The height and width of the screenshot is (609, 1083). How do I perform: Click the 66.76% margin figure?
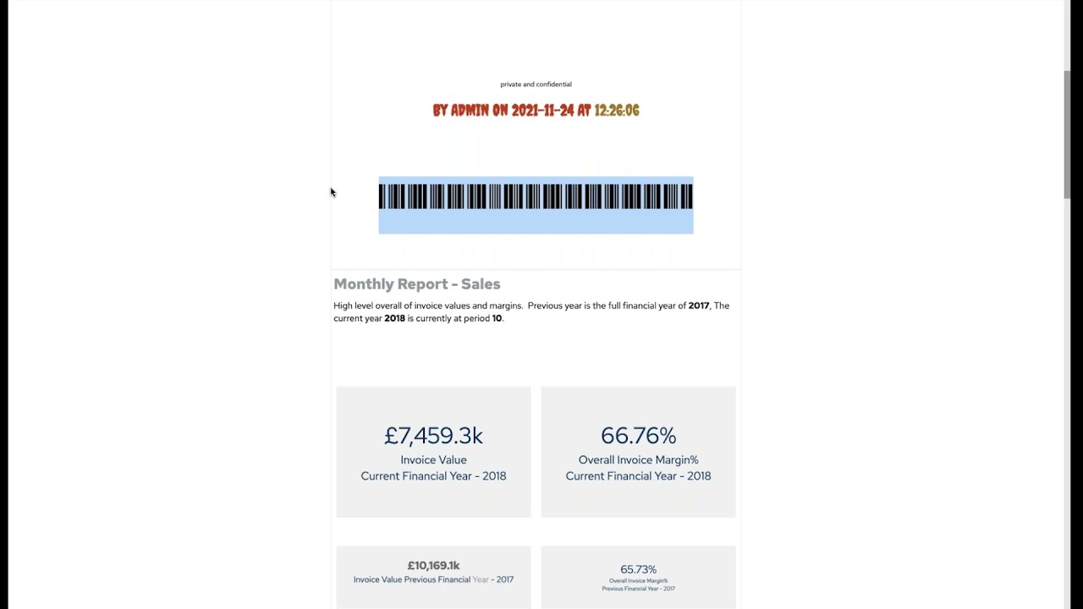point(638,436)
